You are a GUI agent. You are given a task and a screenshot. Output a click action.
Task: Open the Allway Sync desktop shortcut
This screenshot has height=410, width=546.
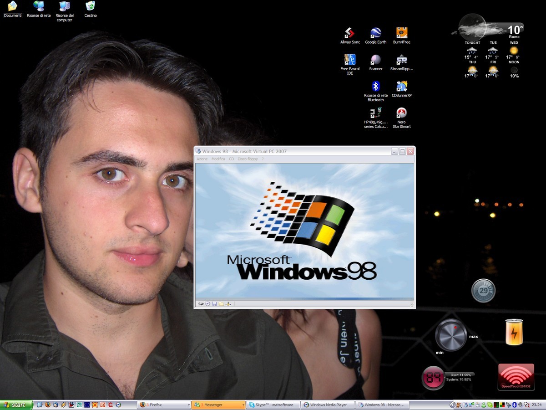(x=350, y=36)
